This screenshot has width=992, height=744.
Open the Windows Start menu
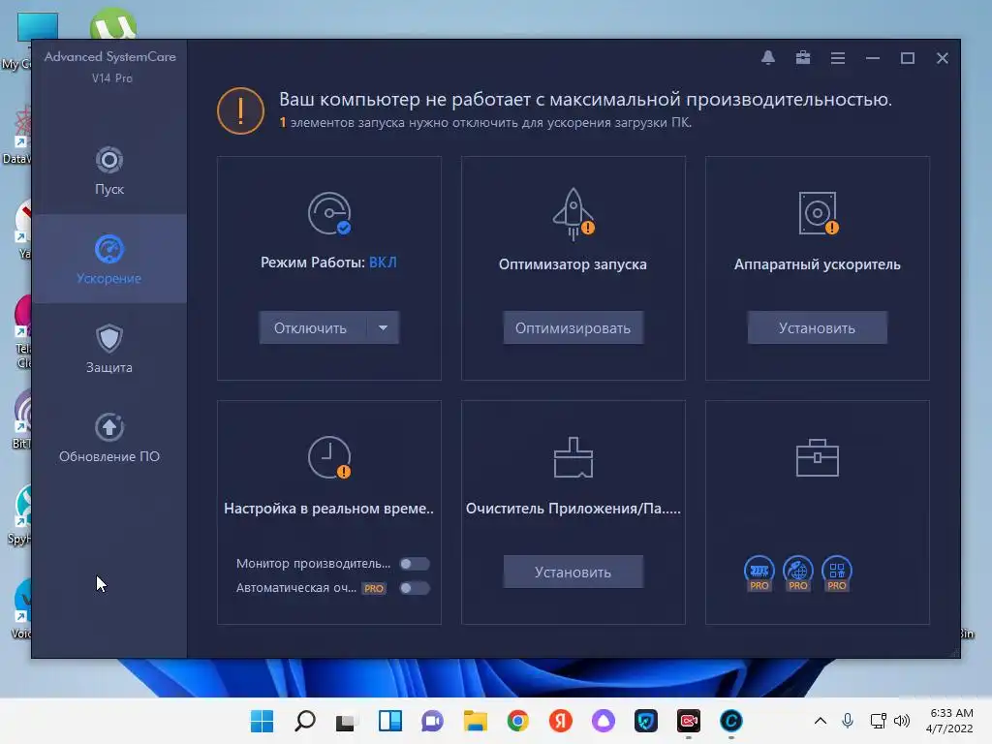262,721
